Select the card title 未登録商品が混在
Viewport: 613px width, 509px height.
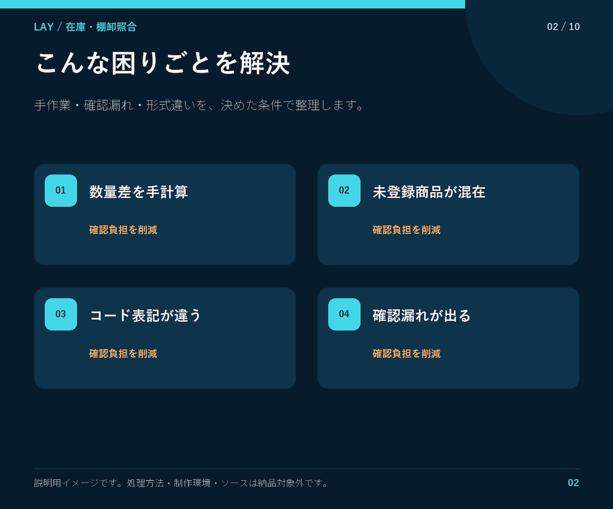tap(429, 192)
